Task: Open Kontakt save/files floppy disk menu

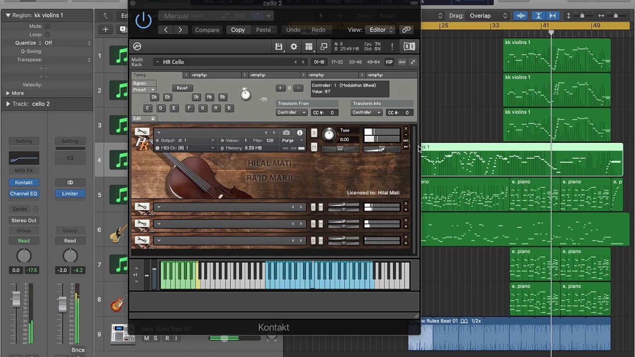Action: coord(279,47)
